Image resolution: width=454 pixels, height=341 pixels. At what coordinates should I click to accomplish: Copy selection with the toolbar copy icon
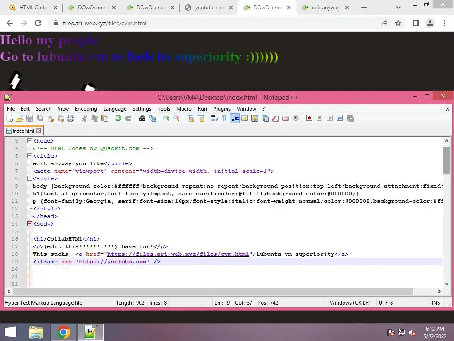(94, 118)
